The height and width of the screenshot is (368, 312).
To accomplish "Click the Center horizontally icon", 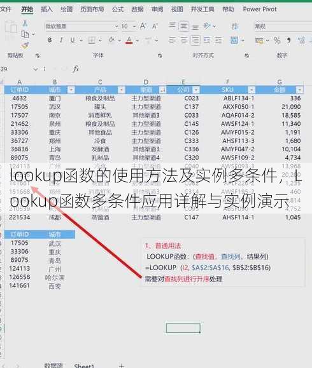I will pos(183,40).
